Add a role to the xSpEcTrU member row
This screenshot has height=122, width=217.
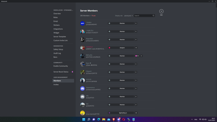click(x=136, y=31)
